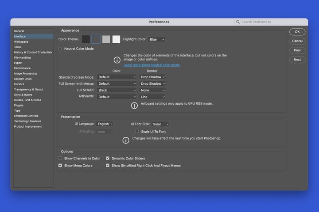Image resolution: width=319 pixels, height=212 pixels.
Task: Open Image Processing preferences category
Action: click(x=33, y=73)
